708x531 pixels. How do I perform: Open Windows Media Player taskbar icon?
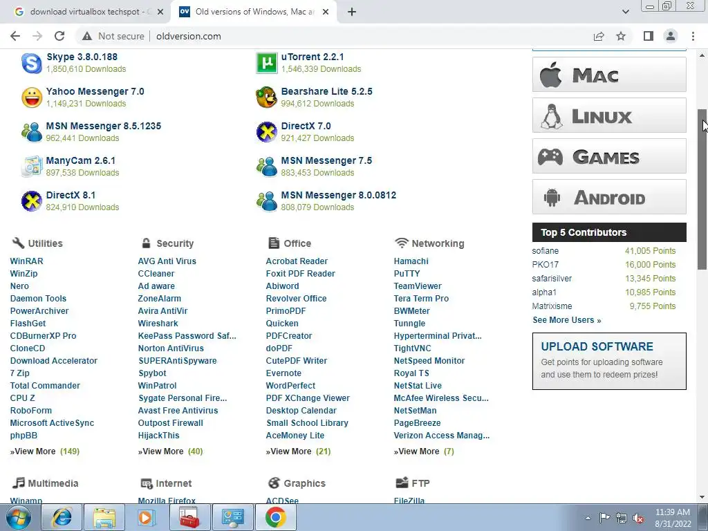pyautogui.click(x=147, y=517)
